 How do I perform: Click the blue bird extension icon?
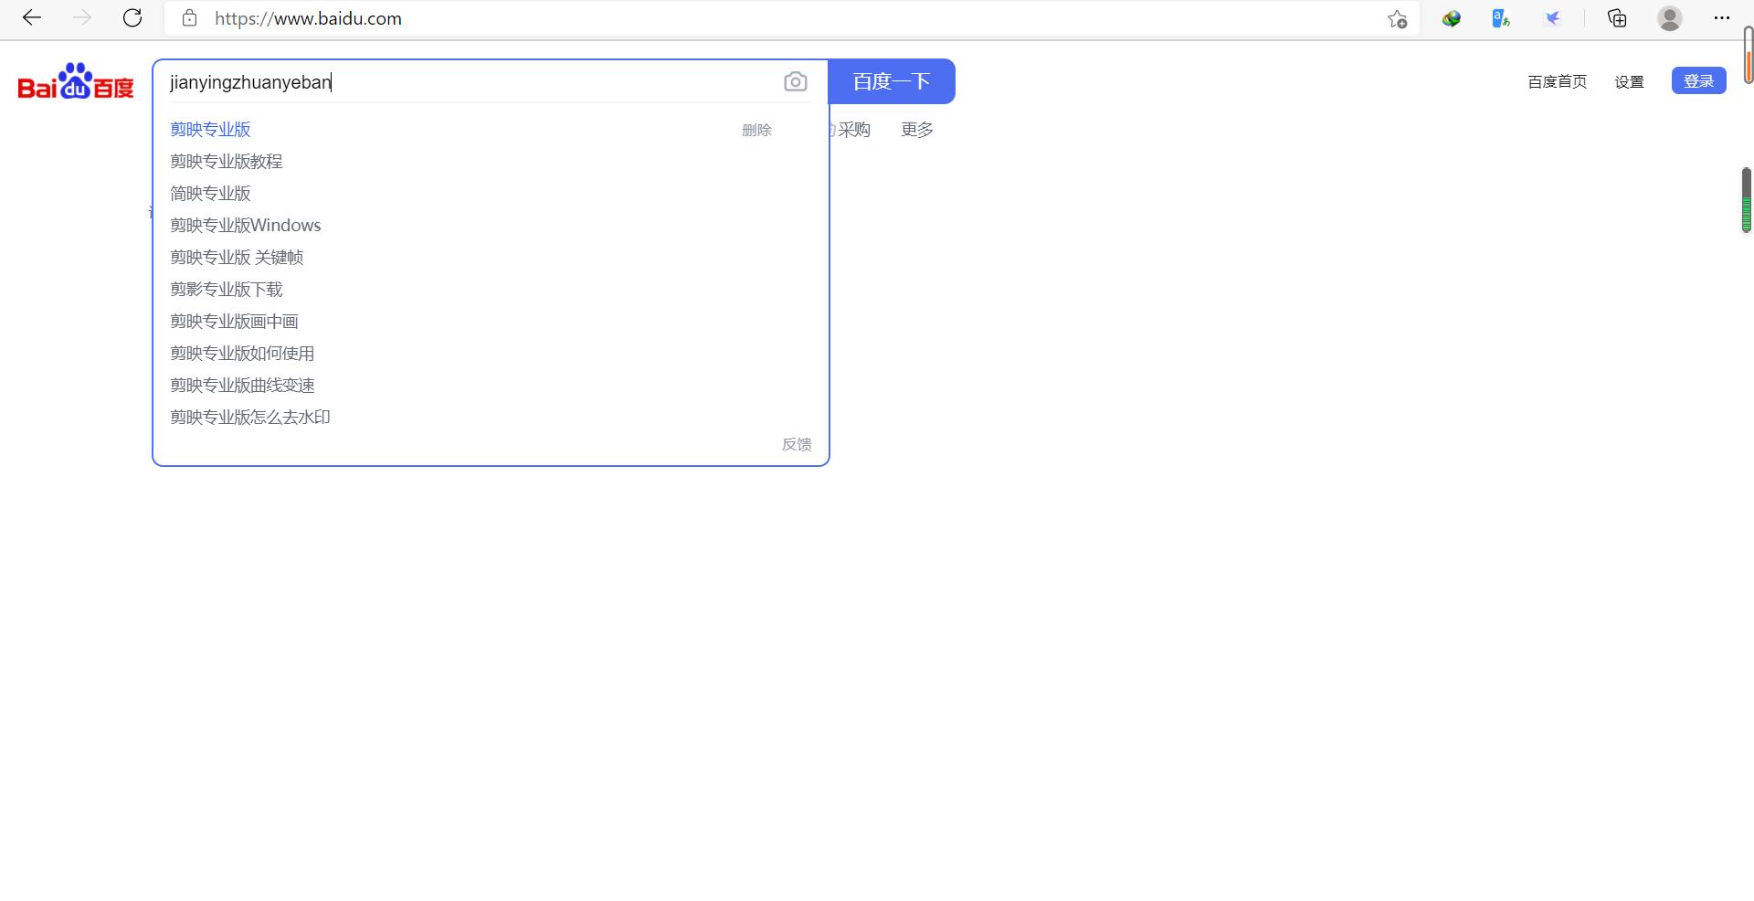pyautogui.click(x=1552, y=18)
